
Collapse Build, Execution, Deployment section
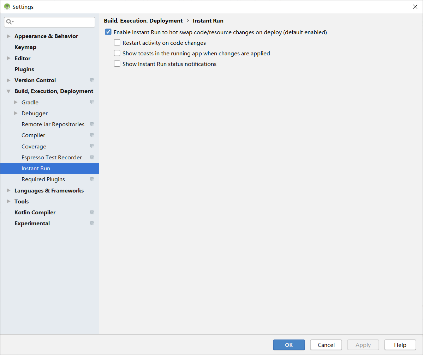(8, 91)
